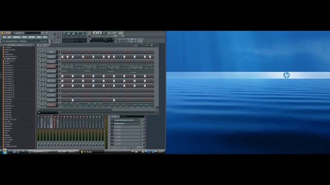Mute the second channel via its green LED
330x185 pixels.
point(39,57)
